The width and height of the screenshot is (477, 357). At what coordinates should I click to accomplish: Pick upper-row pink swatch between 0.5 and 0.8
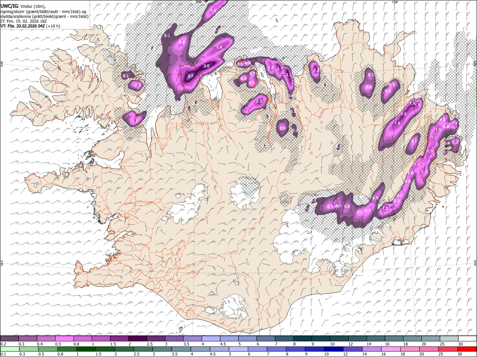pos(64,339)
